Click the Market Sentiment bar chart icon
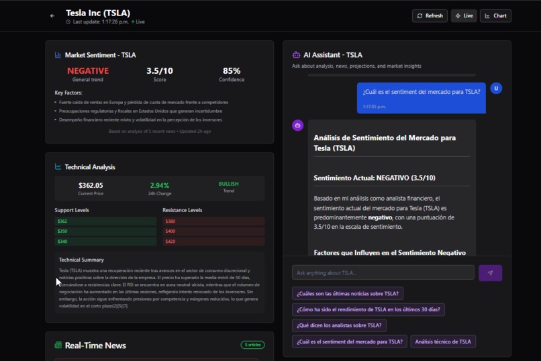The height and width of the screenshot is (361, 541). 58,55
